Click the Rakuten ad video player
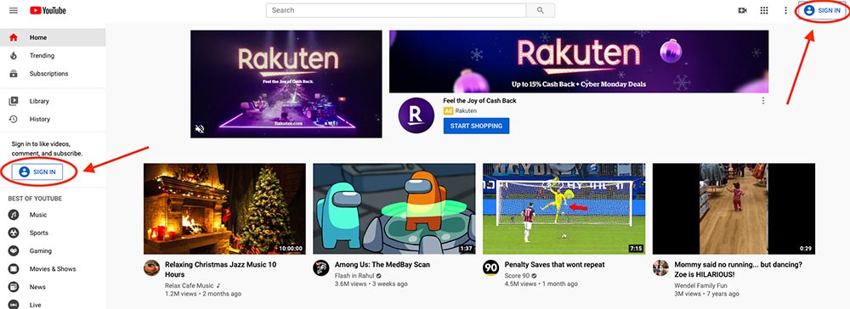This screenshot has height=309, width=850. click(x=286, y=84)
